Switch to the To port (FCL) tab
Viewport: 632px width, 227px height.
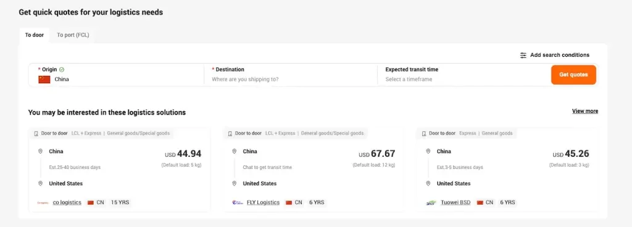[x=73, y=35]
